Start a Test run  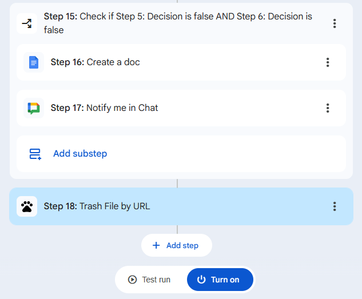coord(150,280)
